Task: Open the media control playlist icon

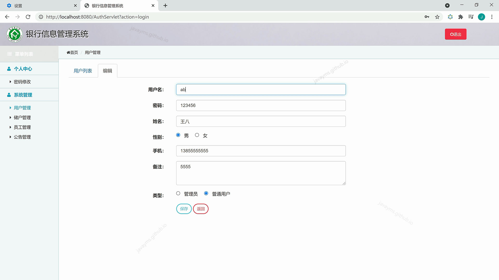Action: click(x=471, y=17)
